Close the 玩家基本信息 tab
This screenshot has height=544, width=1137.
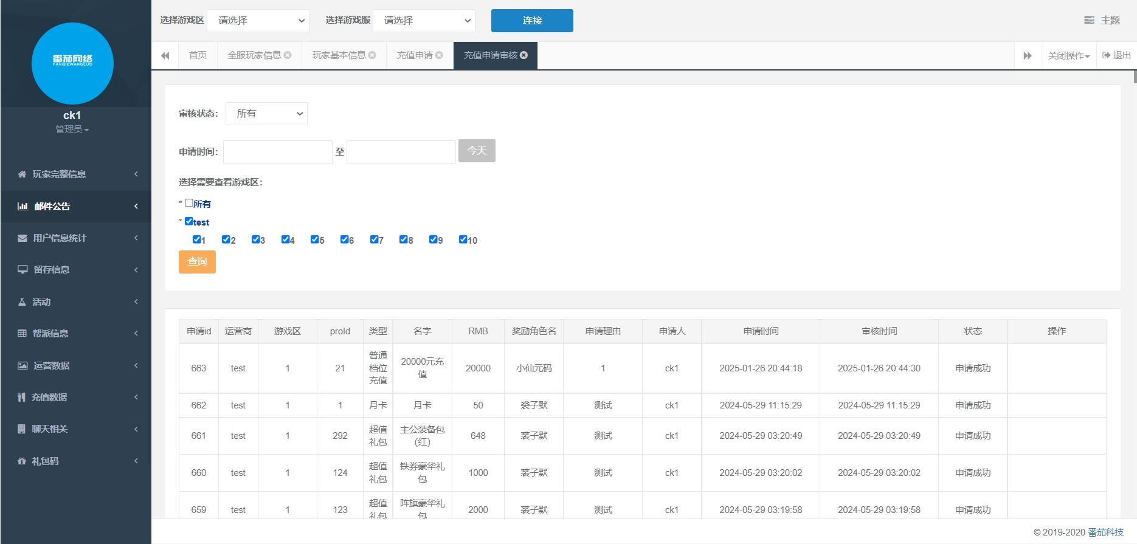[372, 55]
